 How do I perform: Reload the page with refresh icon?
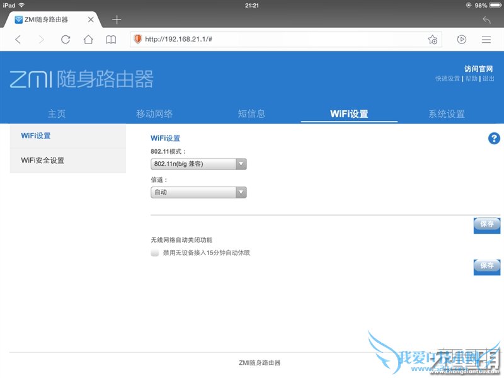coord(66,39)
